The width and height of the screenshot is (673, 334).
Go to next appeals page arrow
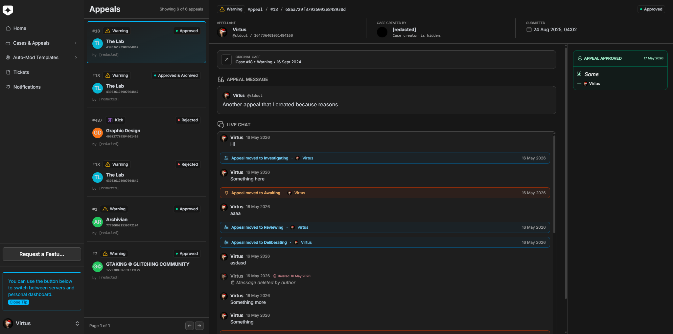coord(199,326)
